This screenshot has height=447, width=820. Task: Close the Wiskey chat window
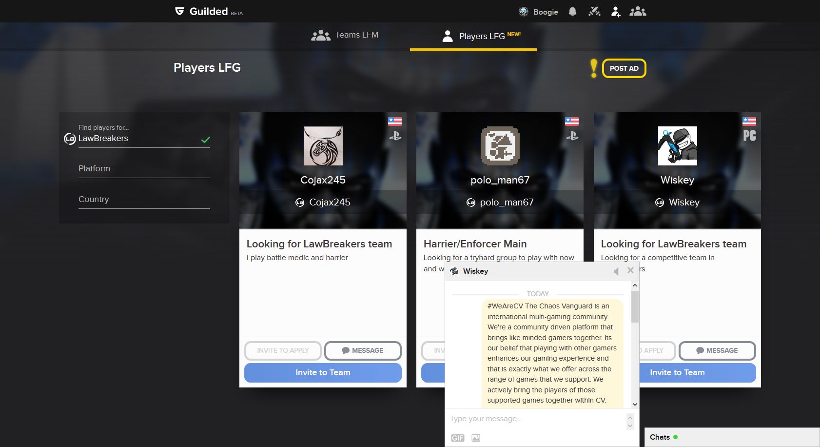click(x=630, y=270)
